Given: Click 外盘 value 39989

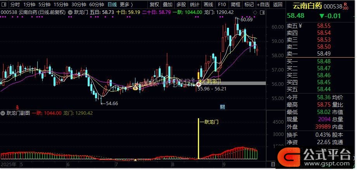Looking at the screenshot, I should click(x=323, y=127).
